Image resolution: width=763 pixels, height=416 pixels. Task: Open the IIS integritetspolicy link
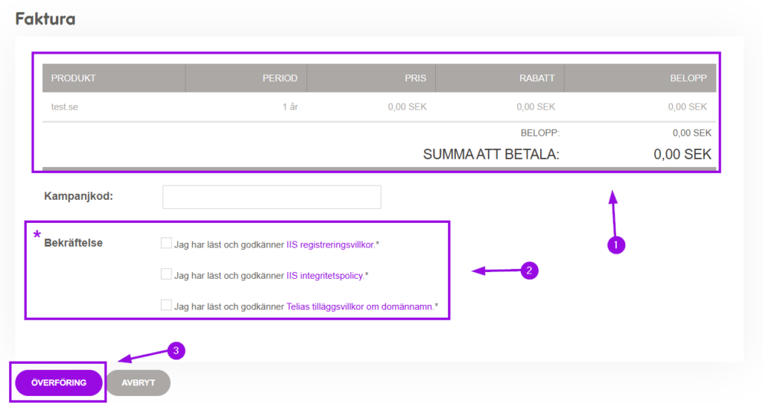(325, 275)
